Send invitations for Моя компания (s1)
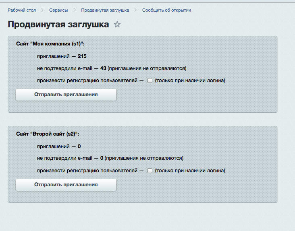295x231 pixels. pos(66,95)
